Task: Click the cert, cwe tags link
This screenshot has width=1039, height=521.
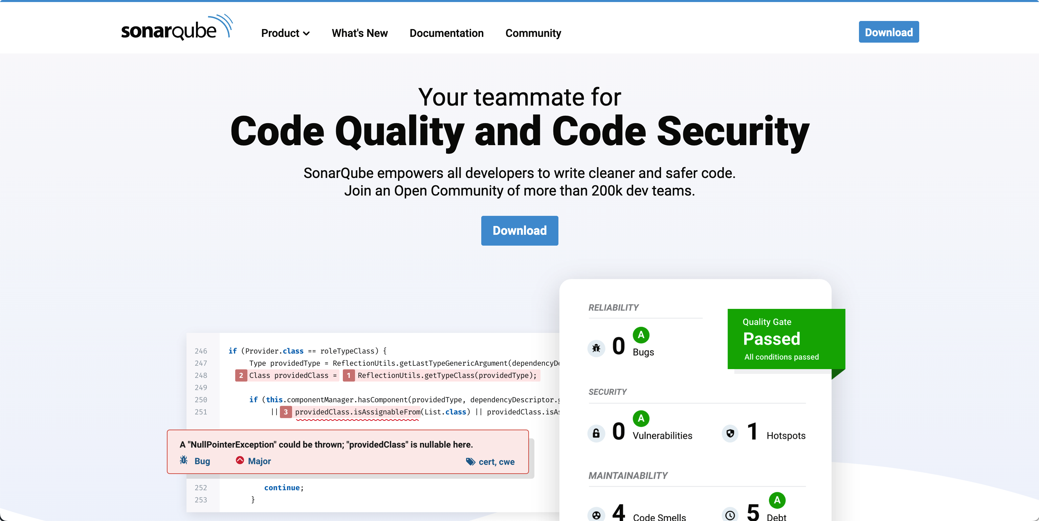Action: [x=496, y=462]
